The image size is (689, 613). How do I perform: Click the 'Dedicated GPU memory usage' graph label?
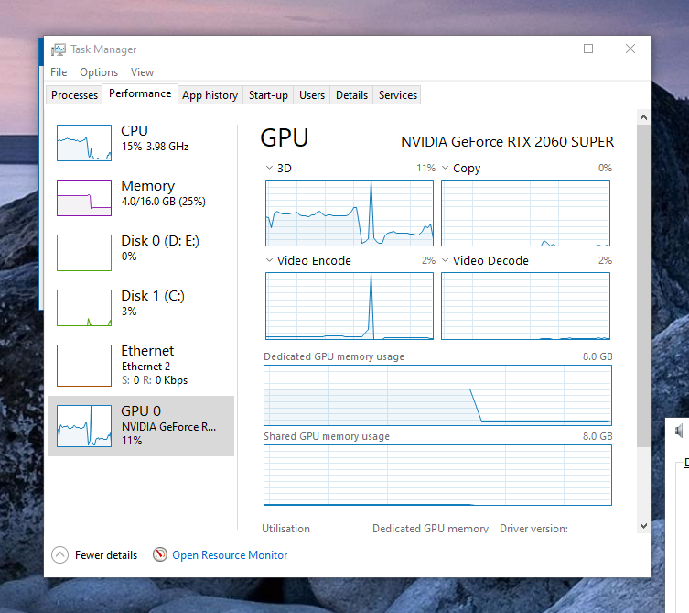pos(334,356)
